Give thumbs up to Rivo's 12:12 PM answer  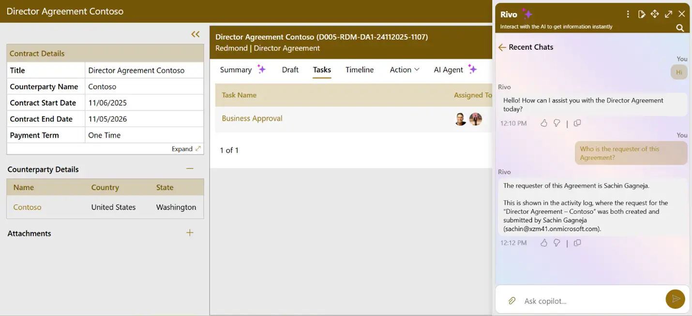(x=543, y=243)
